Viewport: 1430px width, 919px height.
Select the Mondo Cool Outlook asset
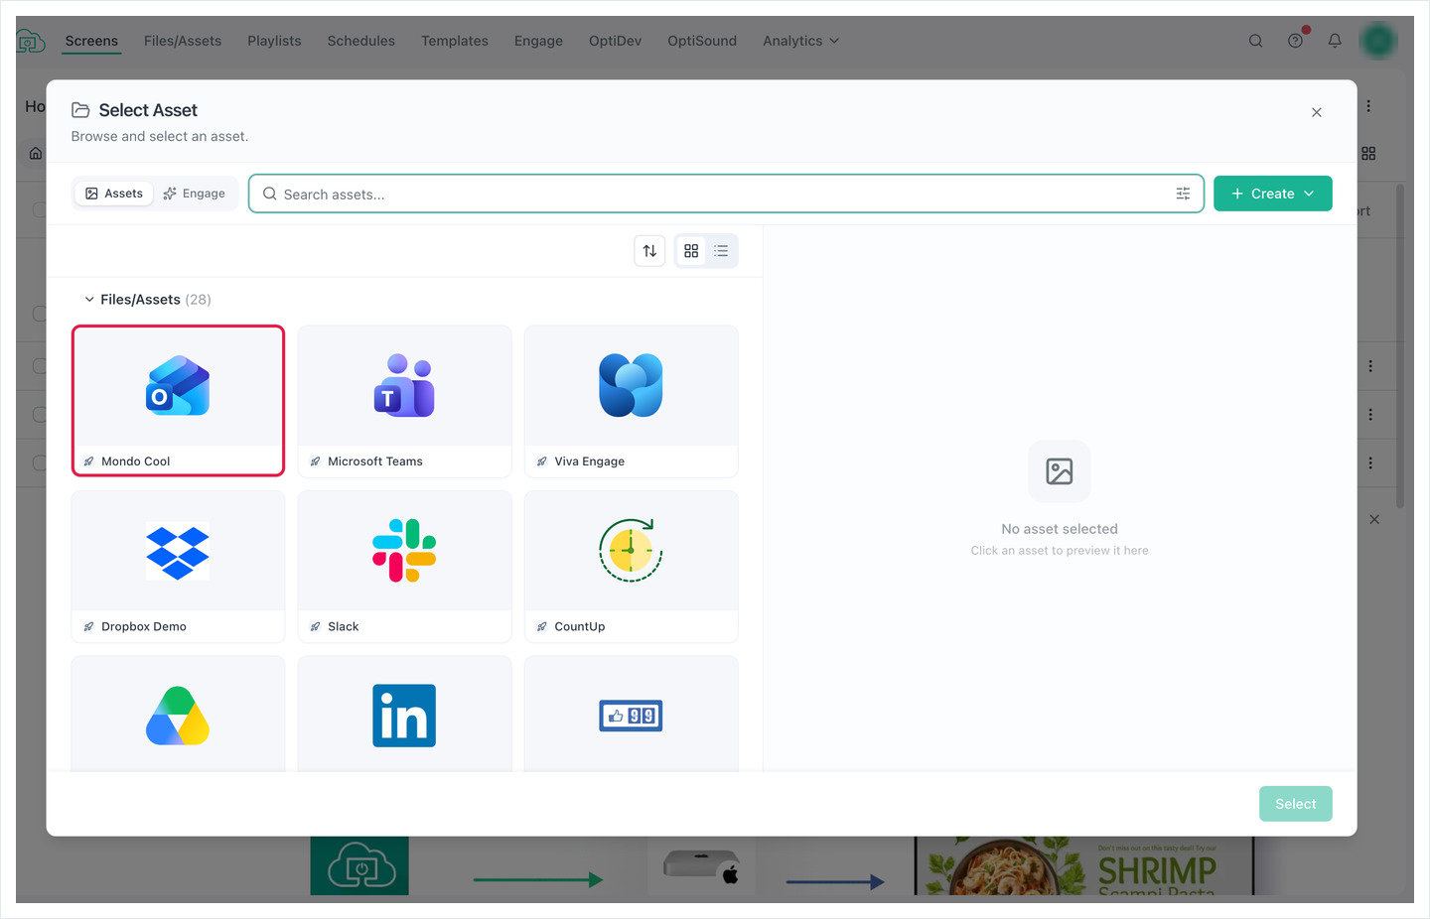[178, 401]
